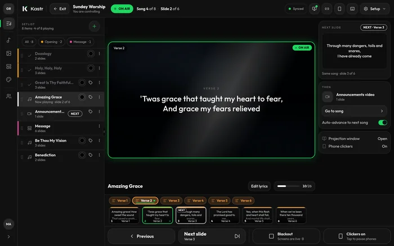Click the MA user avatar

pyautogui.click(x=8, y=224)
